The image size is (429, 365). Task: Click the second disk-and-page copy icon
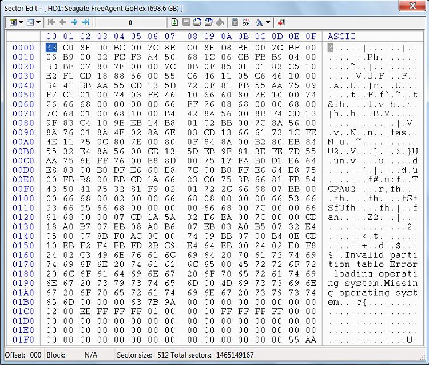coord(208,22)
